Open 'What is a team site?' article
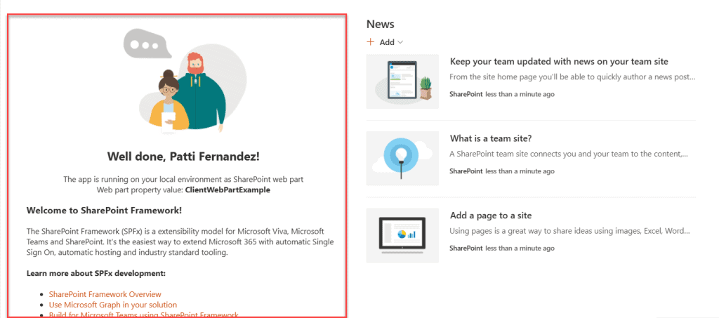Image resolution: width=719 pixels, height=318 pixels. pyautogui.click(x=491, y=138)
